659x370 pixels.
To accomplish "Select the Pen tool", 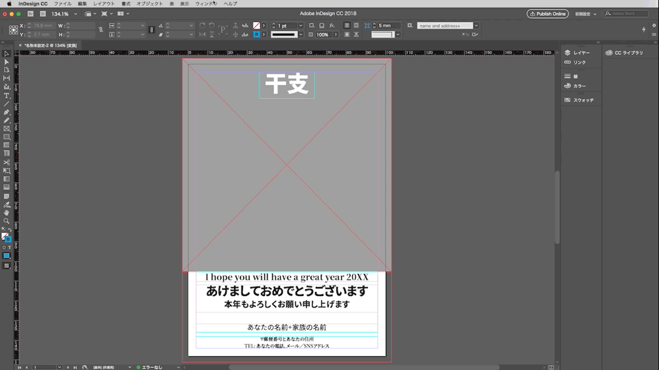I will tap(6, 112).
